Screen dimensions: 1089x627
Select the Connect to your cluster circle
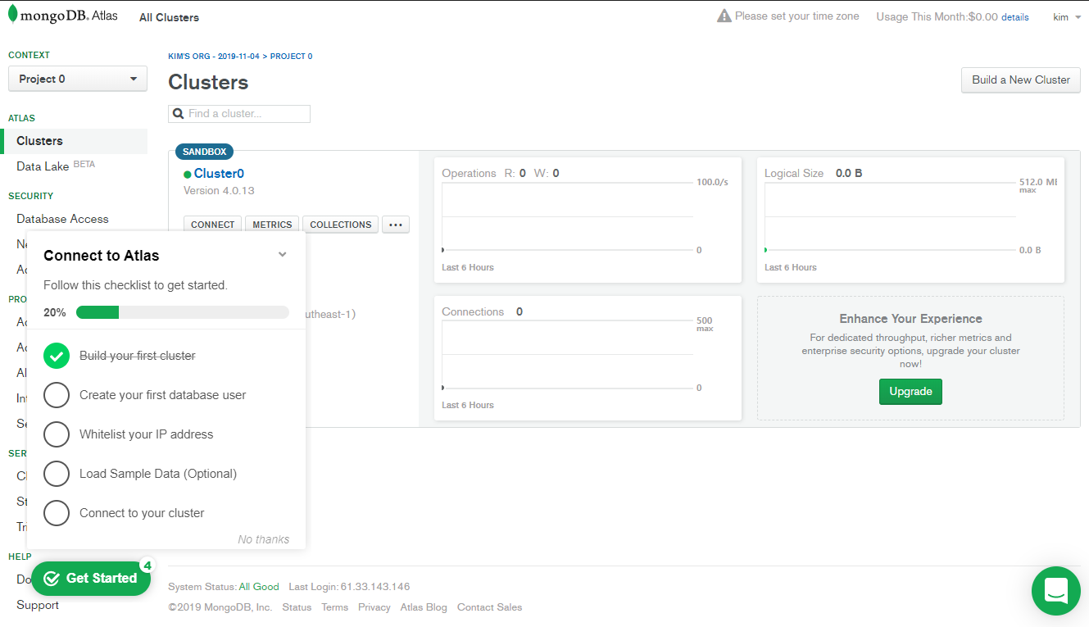point(57,513)
